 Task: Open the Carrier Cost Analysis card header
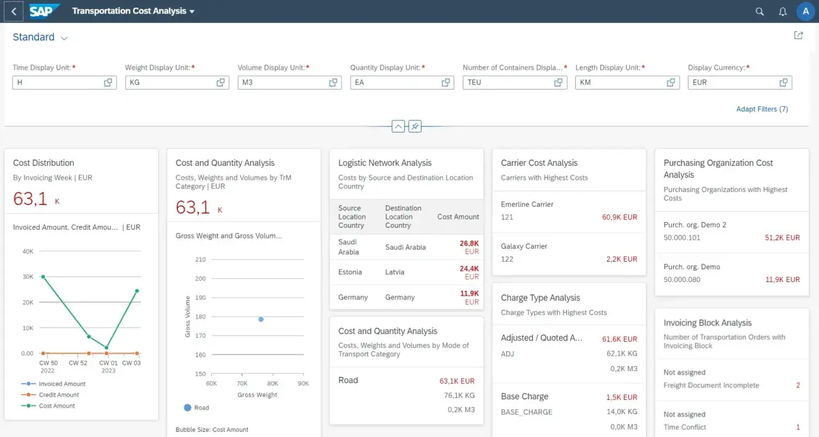click(569, 170)
